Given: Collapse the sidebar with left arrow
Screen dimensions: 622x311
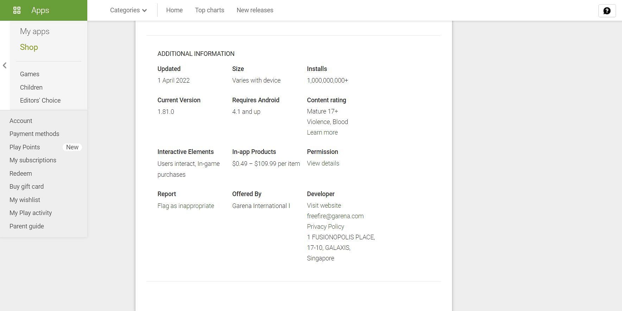Looking at the screenshot, I should point(5,65).
